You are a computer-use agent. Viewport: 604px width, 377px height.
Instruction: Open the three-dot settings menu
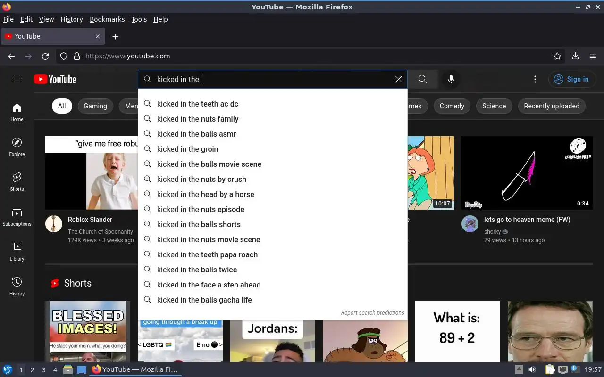535,79
